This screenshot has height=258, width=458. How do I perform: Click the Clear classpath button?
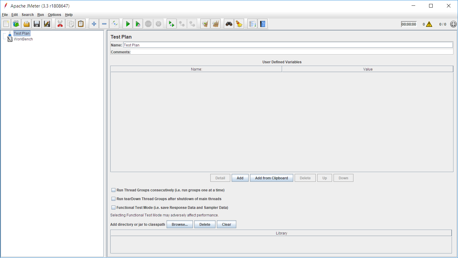point(227,225)
